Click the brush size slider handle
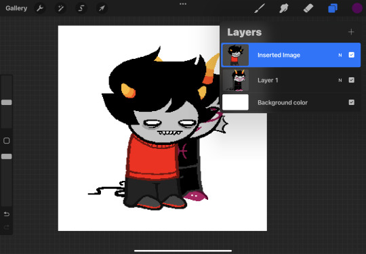366x254 pixels. [x=7, y=102]
